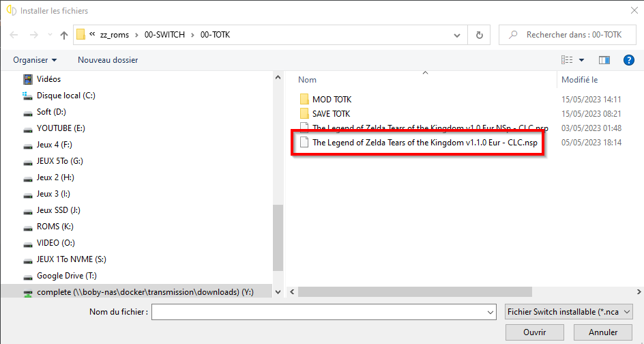Open the file name history dropdown
The height and width of the screenshot is (344, 644).
coord(491,312)
